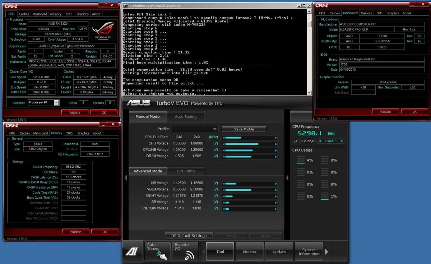This screenshot has width=431, height=264.
Task: Decrease NB Voltage with left arrow
Action: tap(223, 183)
